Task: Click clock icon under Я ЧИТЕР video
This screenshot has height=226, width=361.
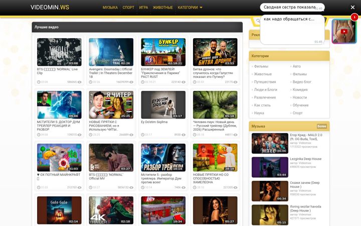Action: tap(90, 135)
